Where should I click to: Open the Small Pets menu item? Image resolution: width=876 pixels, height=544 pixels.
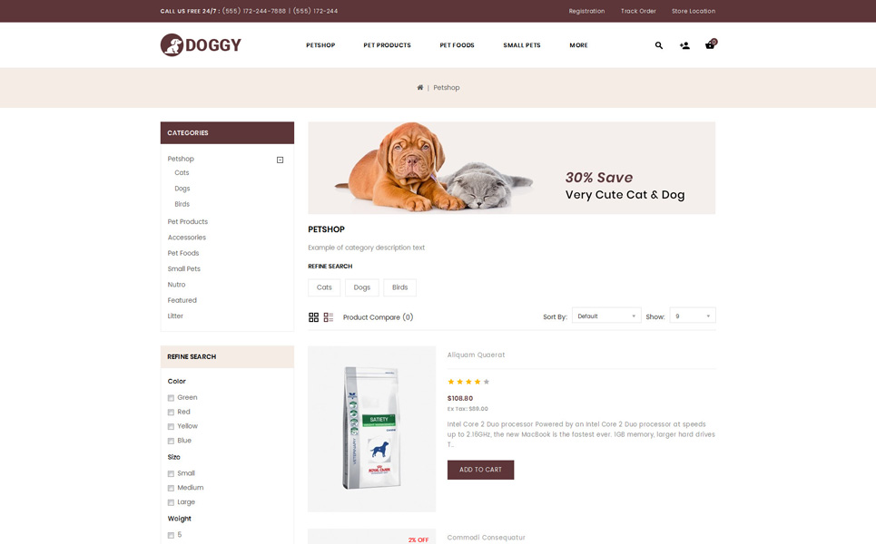click(x=522, y=45)
